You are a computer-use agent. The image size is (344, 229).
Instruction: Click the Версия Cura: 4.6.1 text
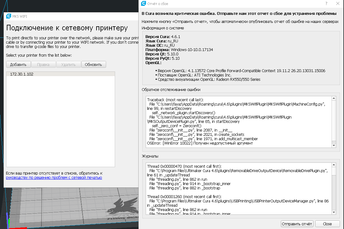163,37
